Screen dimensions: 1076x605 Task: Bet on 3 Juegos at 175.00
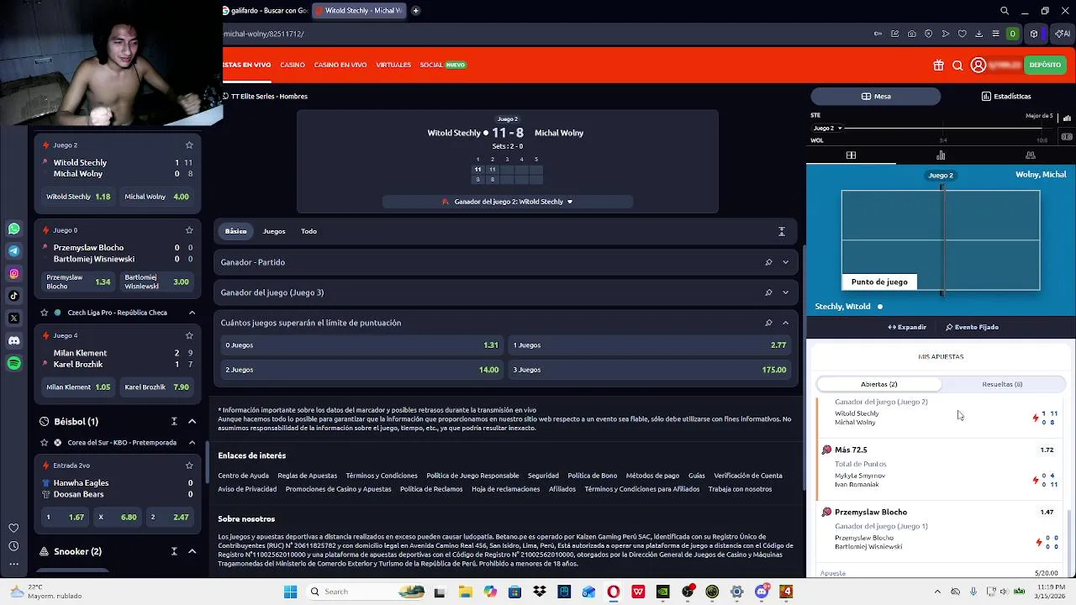pos(650,370)
